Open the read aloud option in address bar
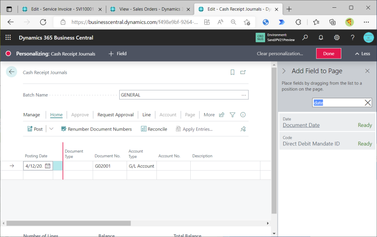Image resolution: width=377 pixels, height=237 pixels. pos(220,22)
